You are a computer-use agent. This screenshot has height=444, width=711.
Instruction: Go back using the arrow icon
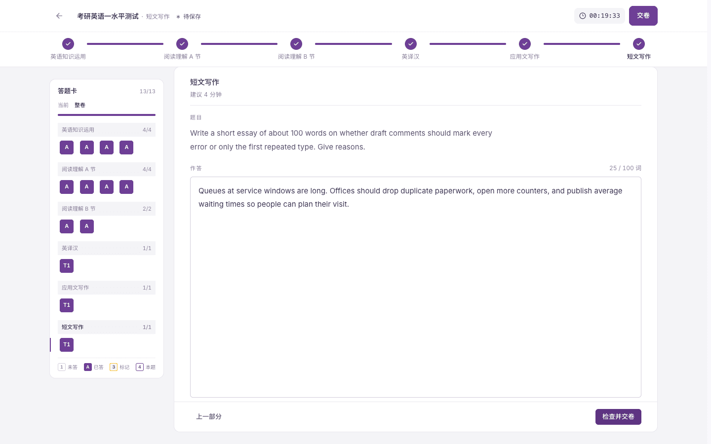59,16
